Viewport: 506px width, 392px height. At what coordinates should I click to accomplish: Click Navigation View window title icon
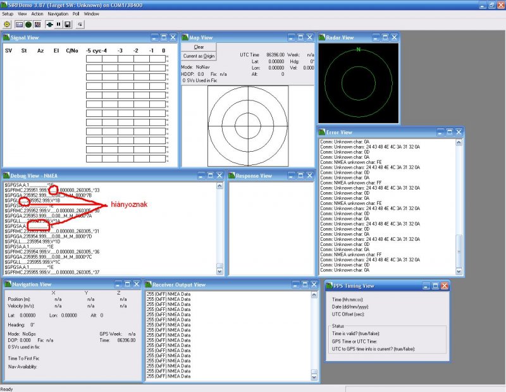point(8,285)
